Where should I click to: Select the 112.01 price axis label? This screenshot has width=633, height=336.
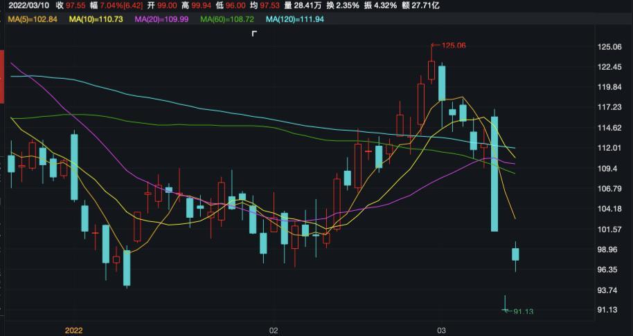(609, 148)
